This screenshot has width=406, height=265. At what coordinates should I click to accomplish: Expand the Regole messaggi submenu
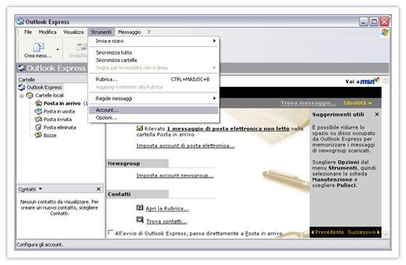pyautogui.click(x=154, y=98)
